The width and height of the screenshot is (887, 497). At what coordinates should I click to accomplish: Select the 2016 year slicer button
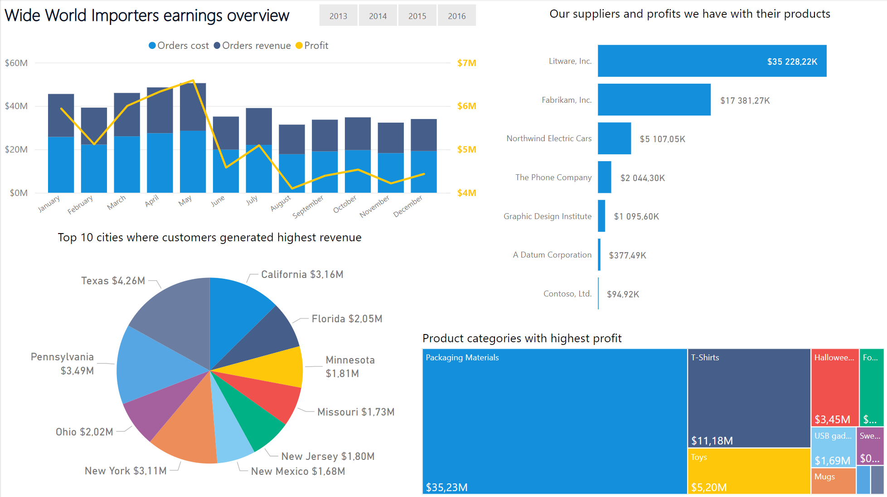pyautogui.click(x=457, y=16)
